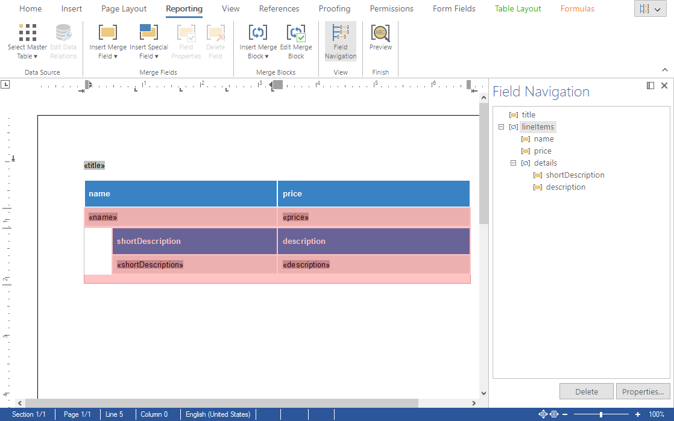Open the Table Layout tab
Viewport: 674px width, 421px height.
pos(518,8)
